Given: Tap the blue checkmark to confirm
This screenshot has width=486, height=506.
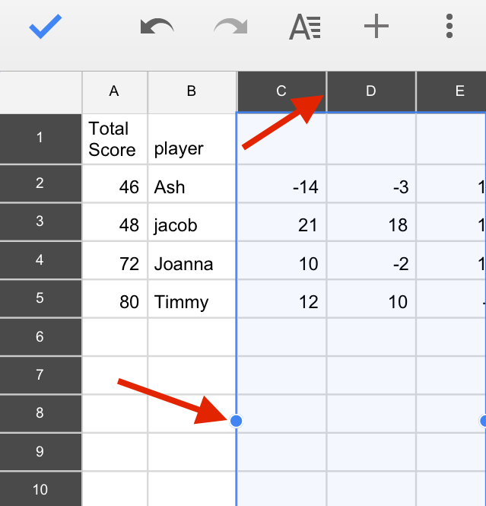Looking at the screenshot, I should (x=45, y=26).
